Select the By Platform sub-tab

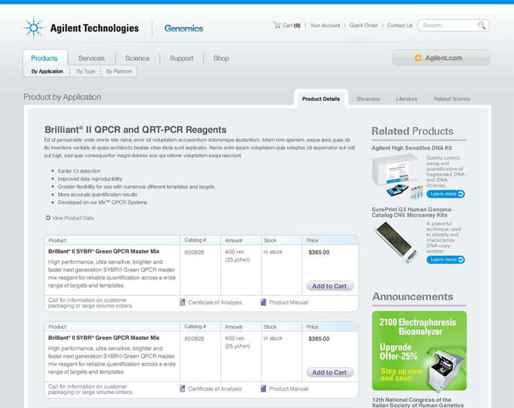click(x=119, y=71)
